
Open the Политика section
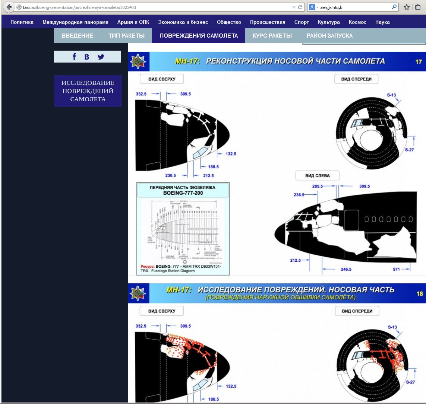tap(22, 22)
